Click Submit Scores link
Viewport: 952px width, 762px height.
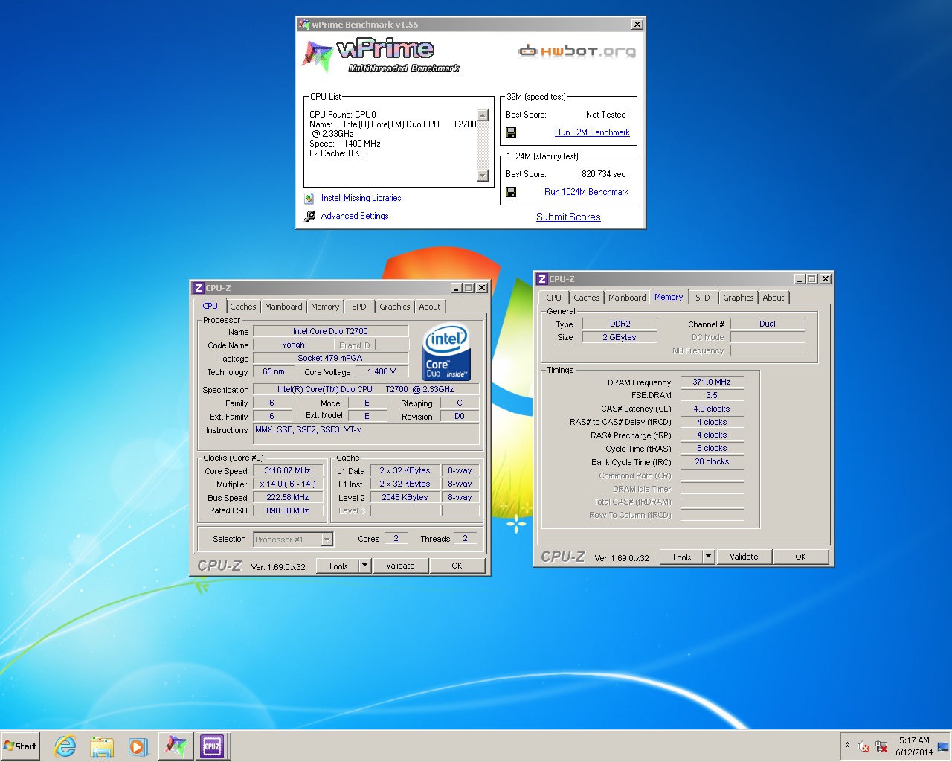click(x=568, y=217)
